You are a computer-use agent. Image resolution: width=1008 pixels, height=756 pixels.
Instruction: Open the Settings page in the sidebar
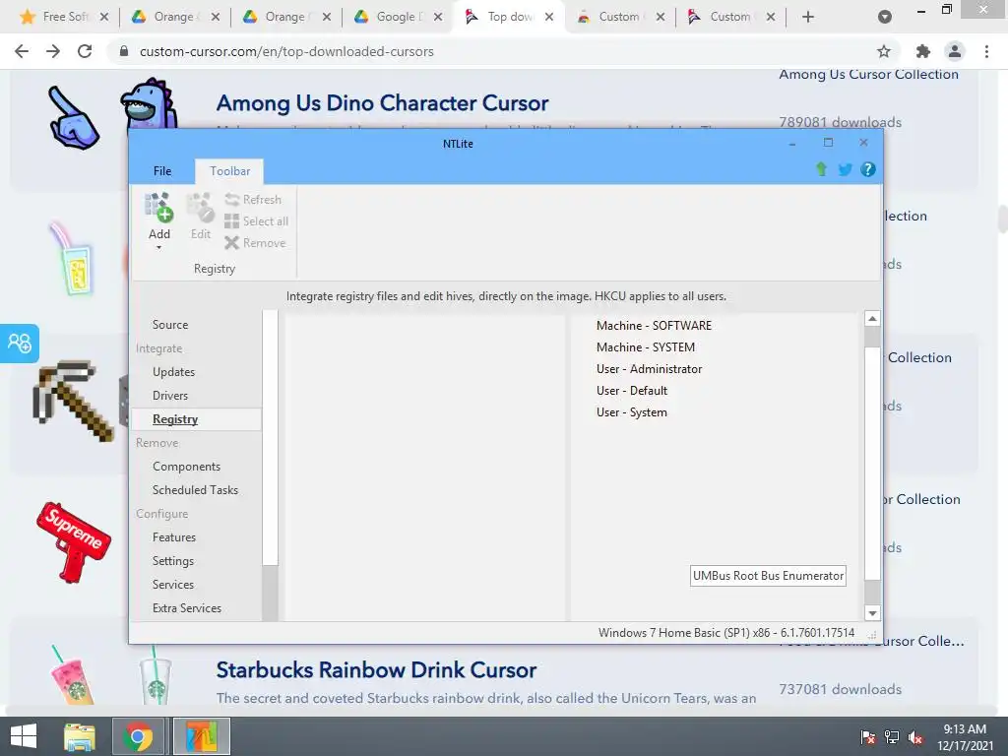(173, 560)
